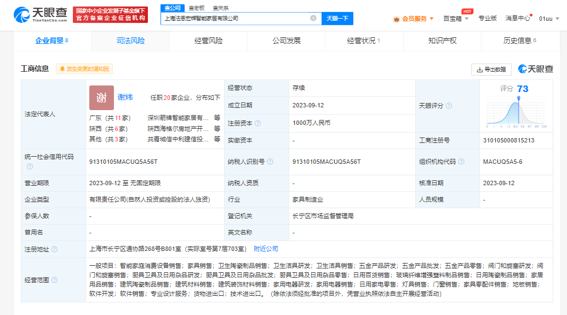Click the 工商信息 section heading
567x315 pixels.
[35, 68]
